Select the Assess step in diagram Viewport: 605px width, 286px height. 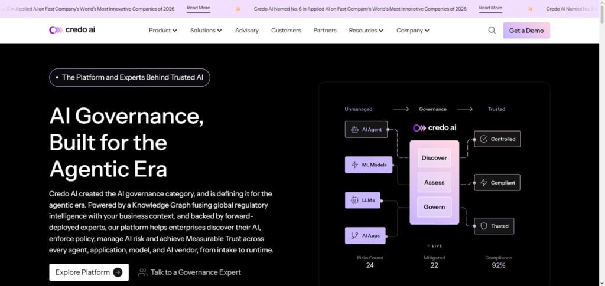pos(434,182)
